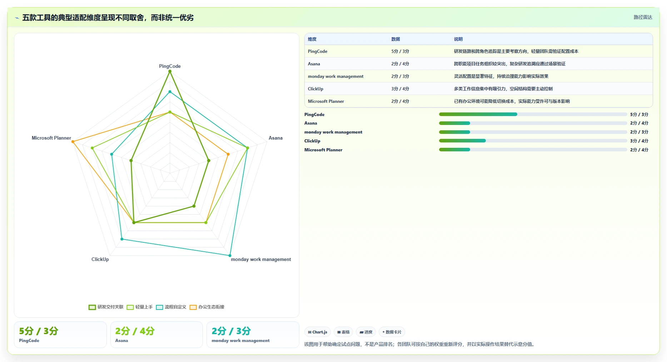Click the PingCode 5分 / 3分 summary card
667x362 pixels.
(x=60, y=335)
